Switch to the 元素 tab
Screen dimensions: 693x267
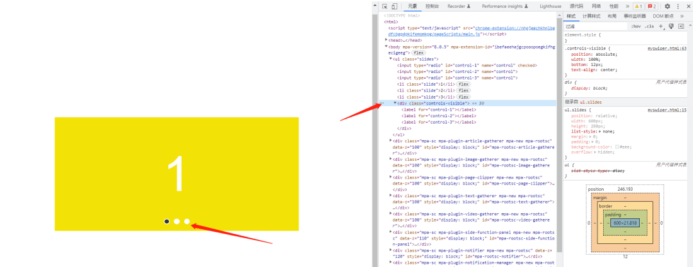tap(413, 6)
